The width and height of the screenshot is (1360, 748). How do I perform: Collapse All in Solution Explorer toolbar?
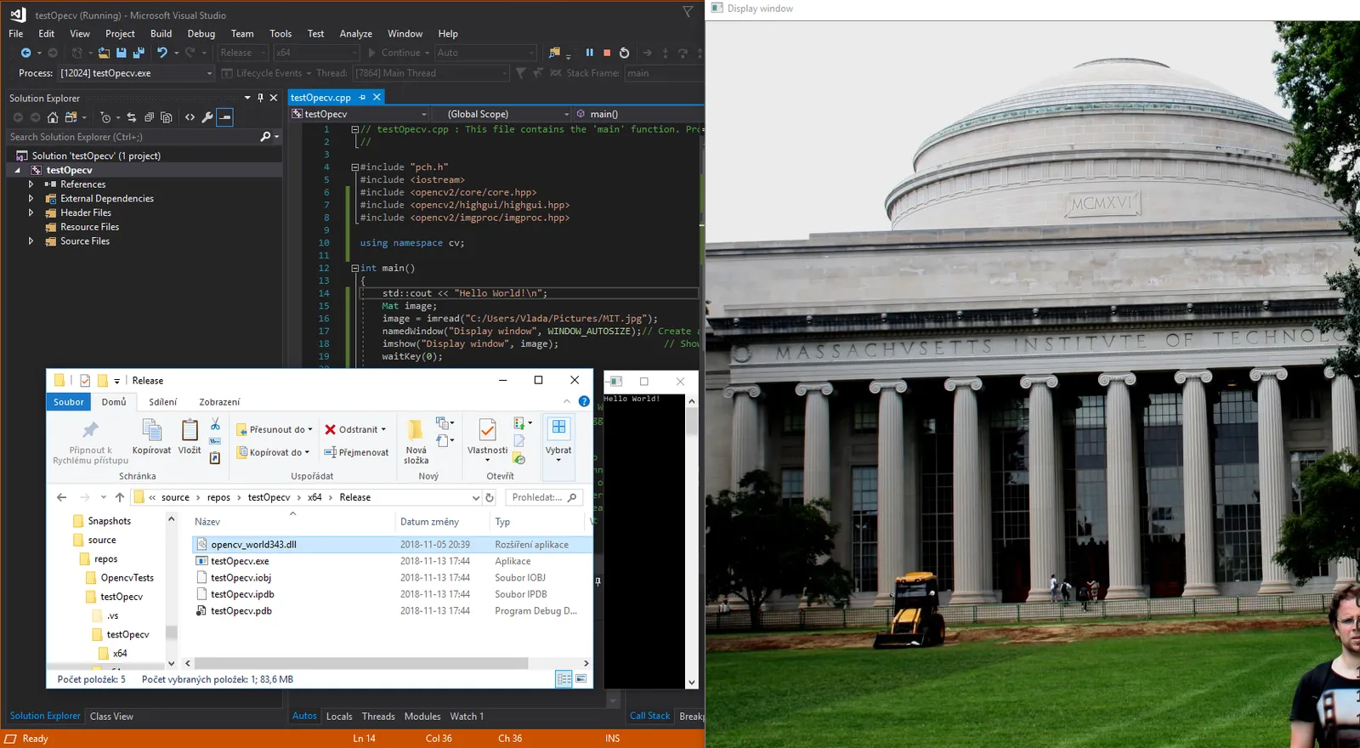click(149, 117)
